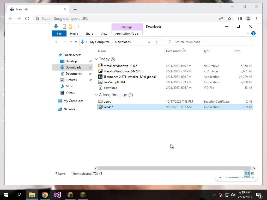Open the quick access toolbar customize dropdown
This screenshot has width=267, height=200.
[x=75, y=27]
